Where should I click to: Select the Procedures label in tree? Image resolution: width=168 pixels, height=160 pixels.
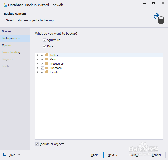pyautogui.click(x=57, y=64)
